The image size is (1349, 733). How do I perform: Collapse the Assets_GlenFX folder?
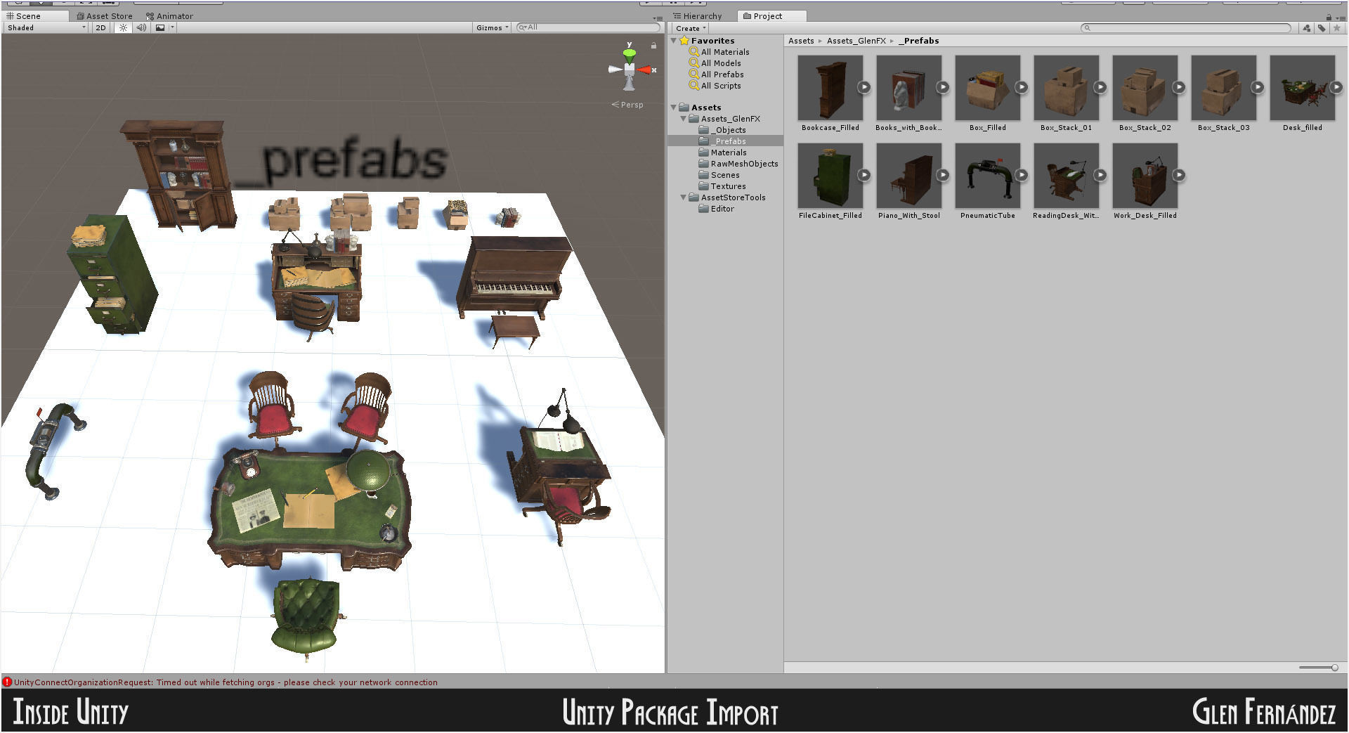click(684, 119)
